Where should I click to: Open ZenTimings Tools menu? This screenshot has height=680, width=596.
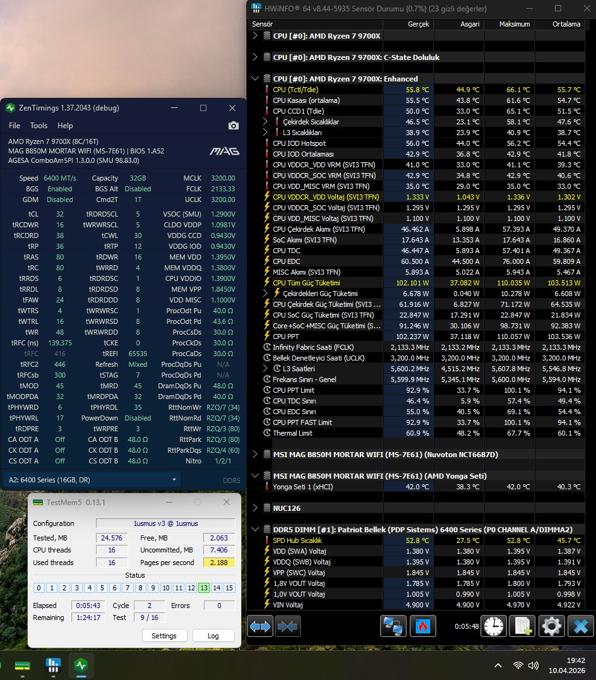39,126
